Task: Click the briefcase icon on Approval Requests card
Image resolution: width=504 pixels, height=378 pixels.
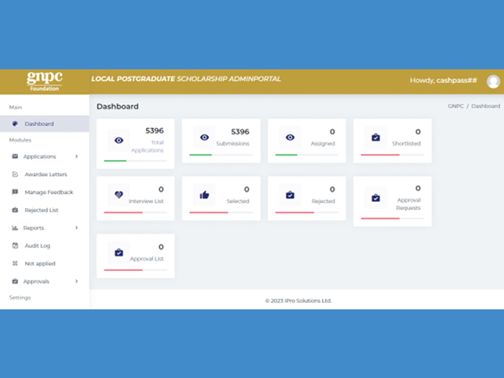Action: coord(375,198)
